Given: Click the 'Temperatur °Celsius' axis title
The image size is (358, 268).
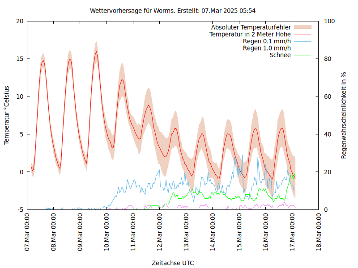Looking at the screenshot, I should [7, 115].
